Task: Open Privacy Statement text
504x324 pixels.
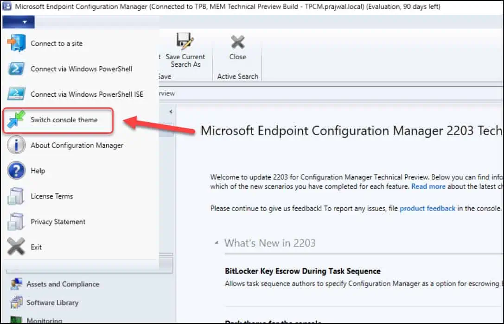Action: pos(58,222)
